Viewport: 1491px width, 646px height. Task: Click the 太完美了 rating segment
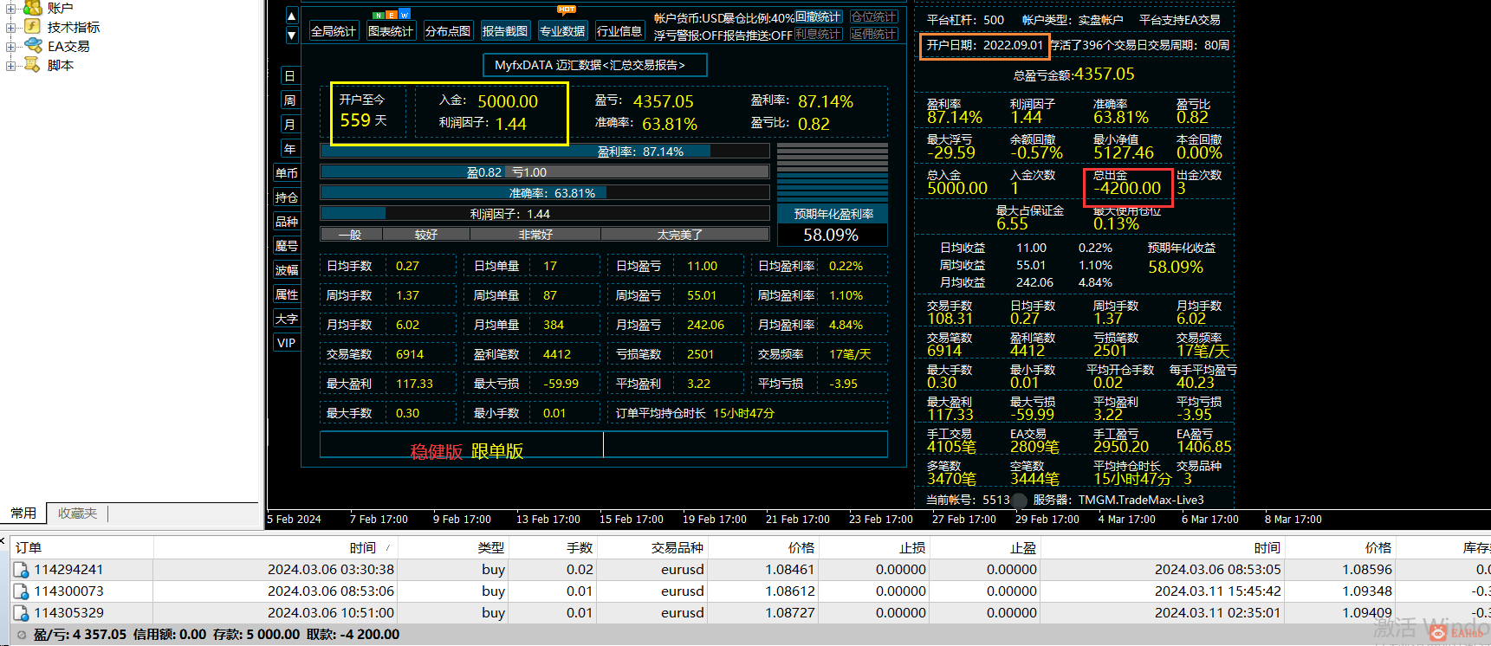tap(684, 235)
